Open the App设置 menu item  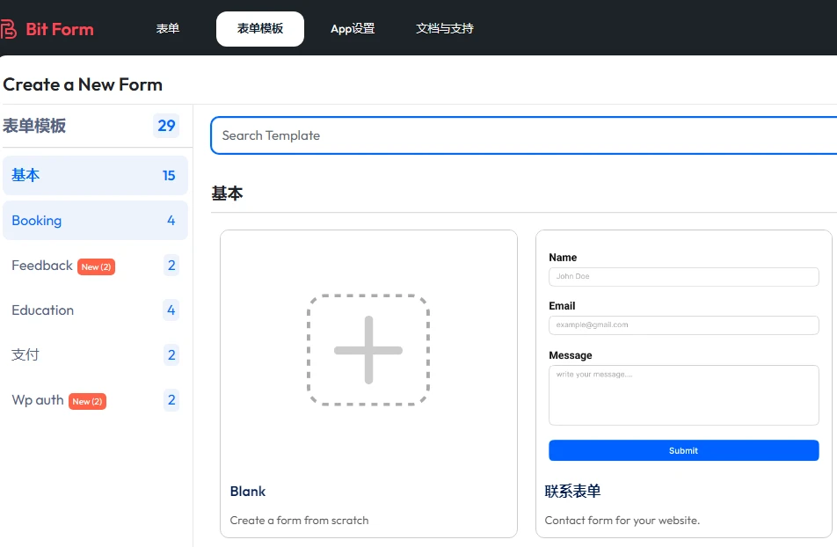click(353, 28)
